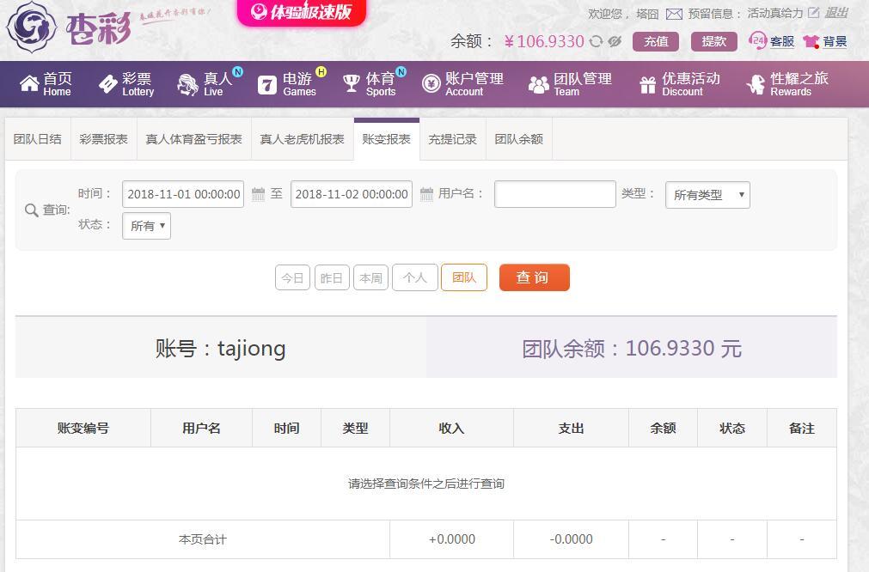Click the shirt background theme icon
The height and width of the screenshot is (572, 869).
pos(811,41)
